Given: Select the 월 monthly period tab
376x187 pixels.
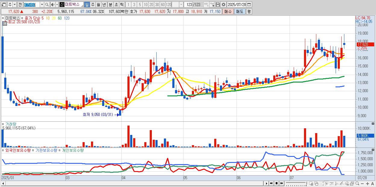Looking at the screenshot, I should (98, 5).
